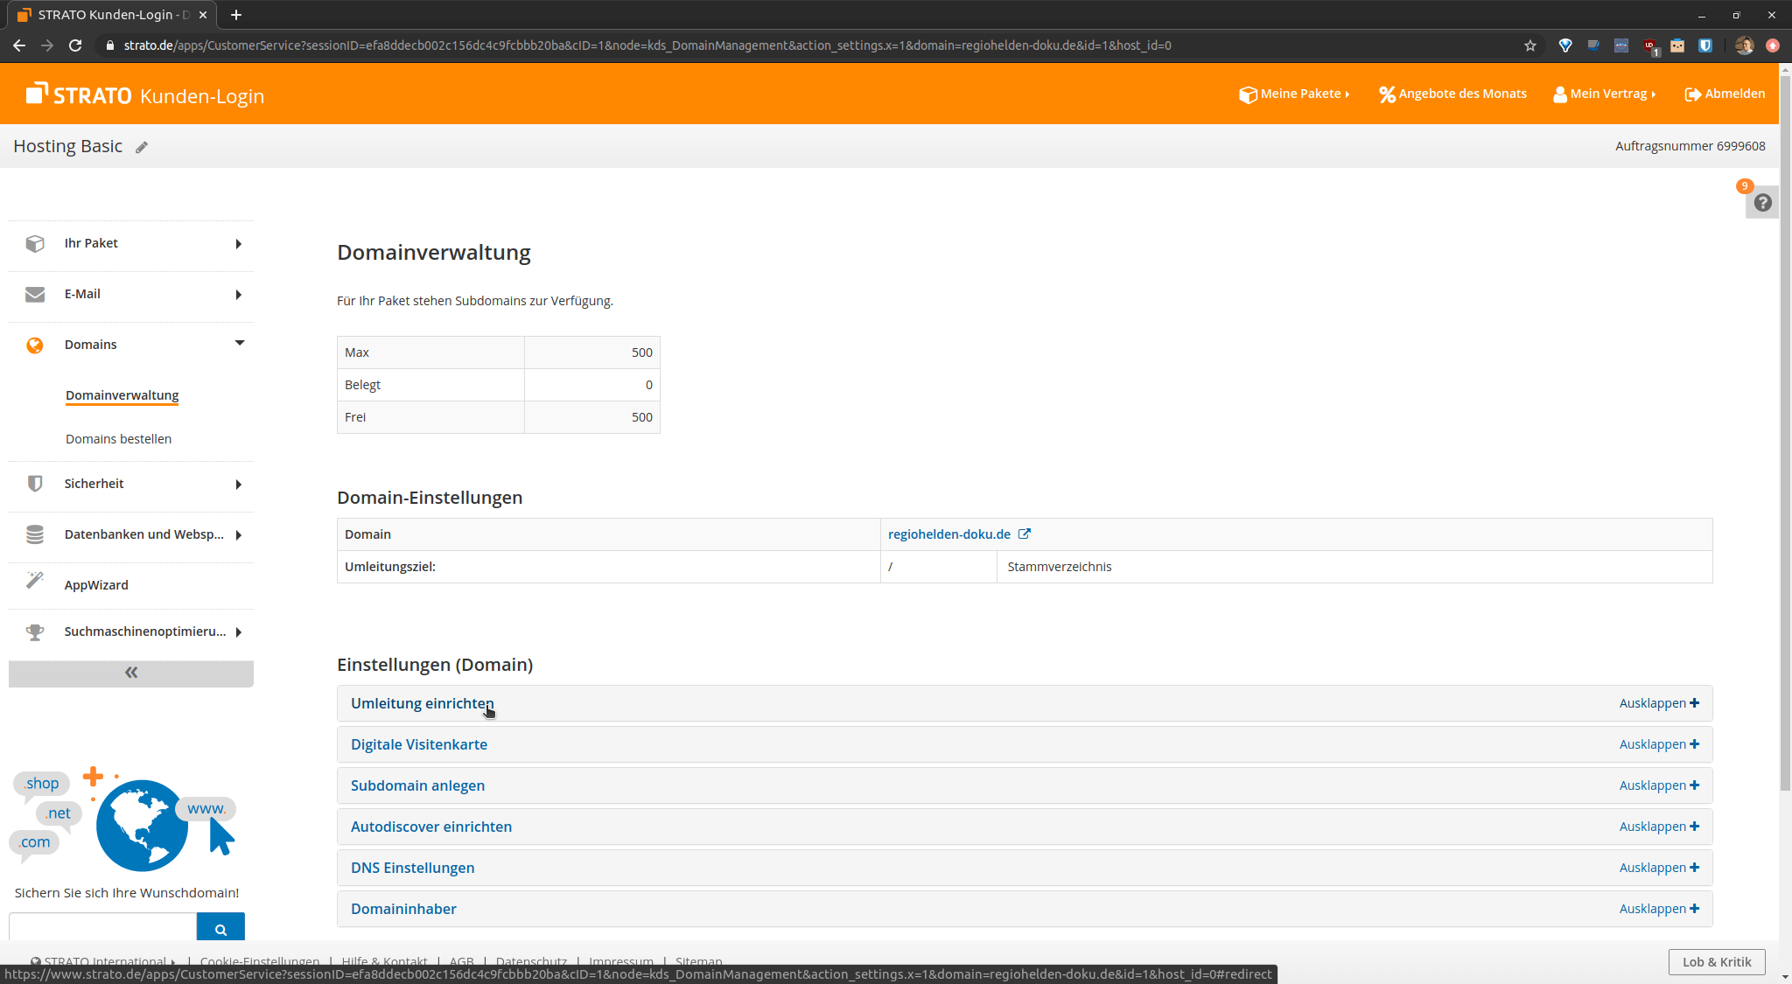Collapse sidebar with double chevron button
The height and width of the screenshot is (984, 1792).
[x=131, y=673]
